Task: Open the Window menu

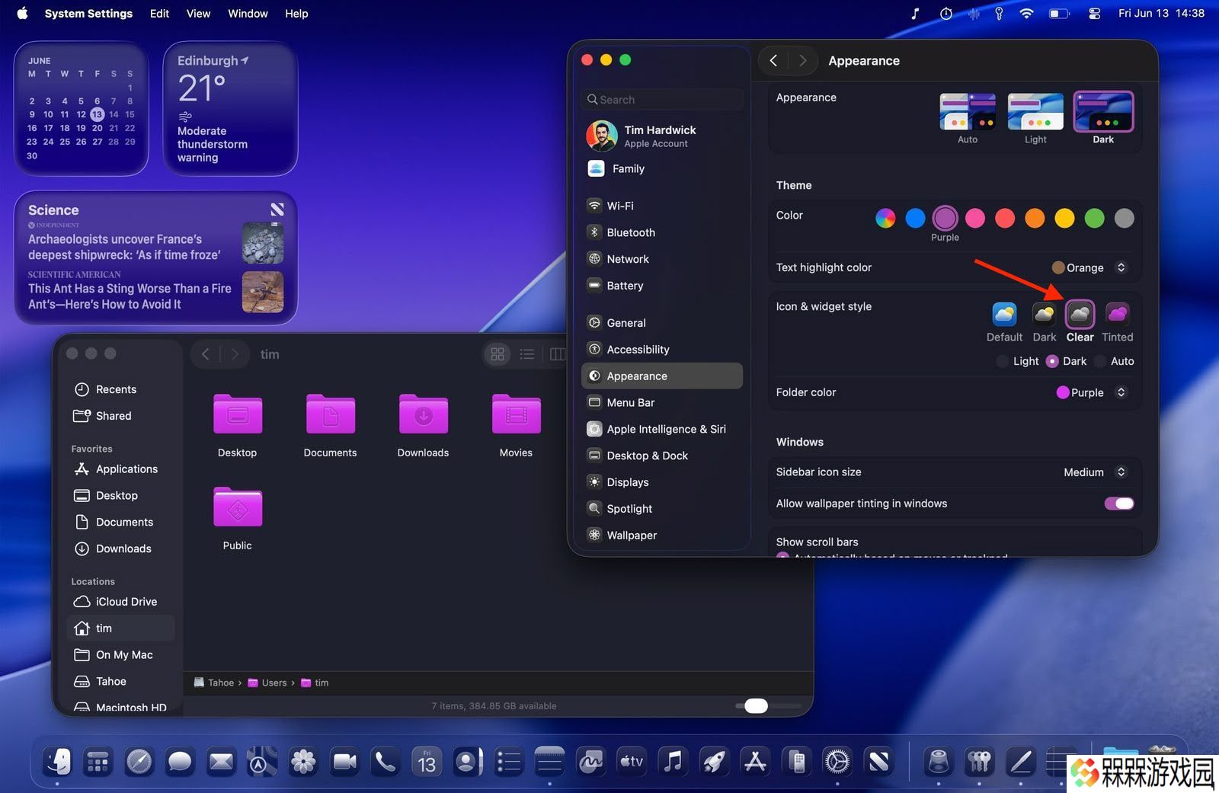Action: 248,14
